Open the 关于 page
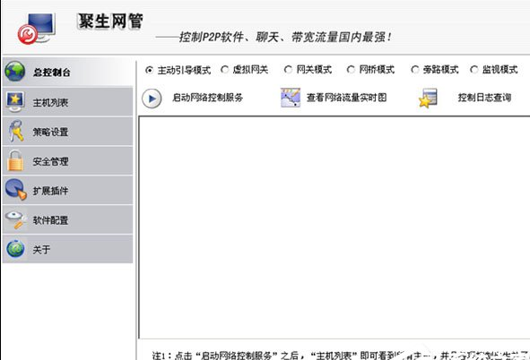The width and height of the screenshot is (530, 360). click(67, 249)
